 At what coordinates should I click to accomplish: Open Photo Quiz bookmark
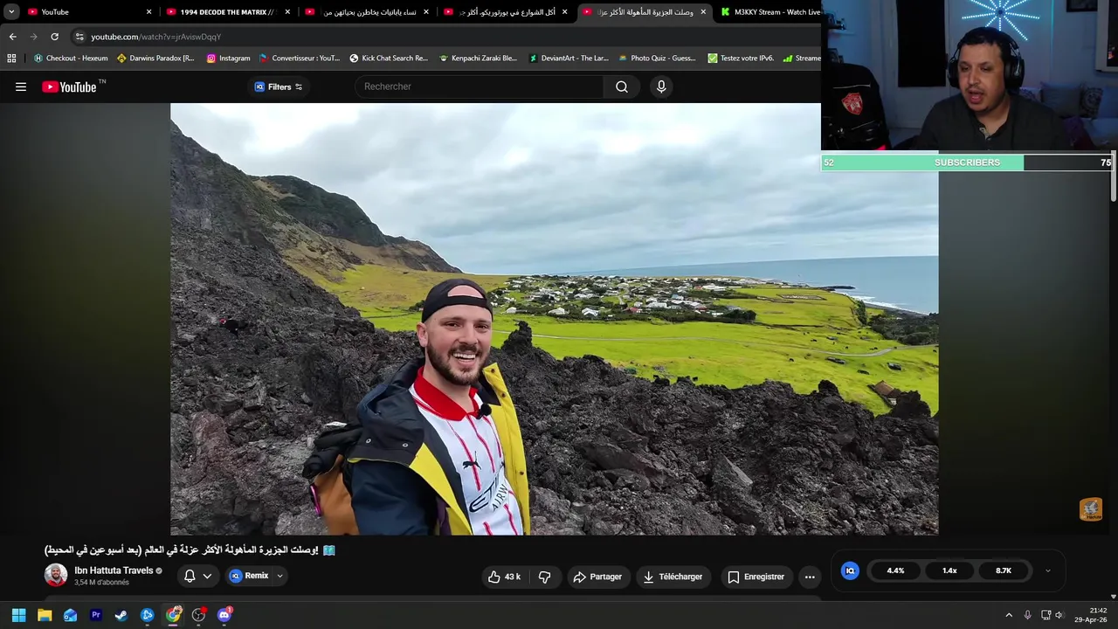pos(657,59)
